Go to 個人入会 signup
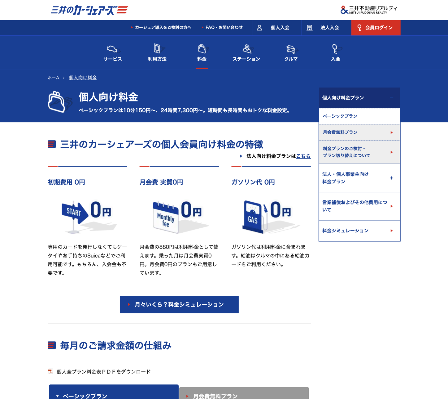Screen dimensions: 448x399 point(277,28)
